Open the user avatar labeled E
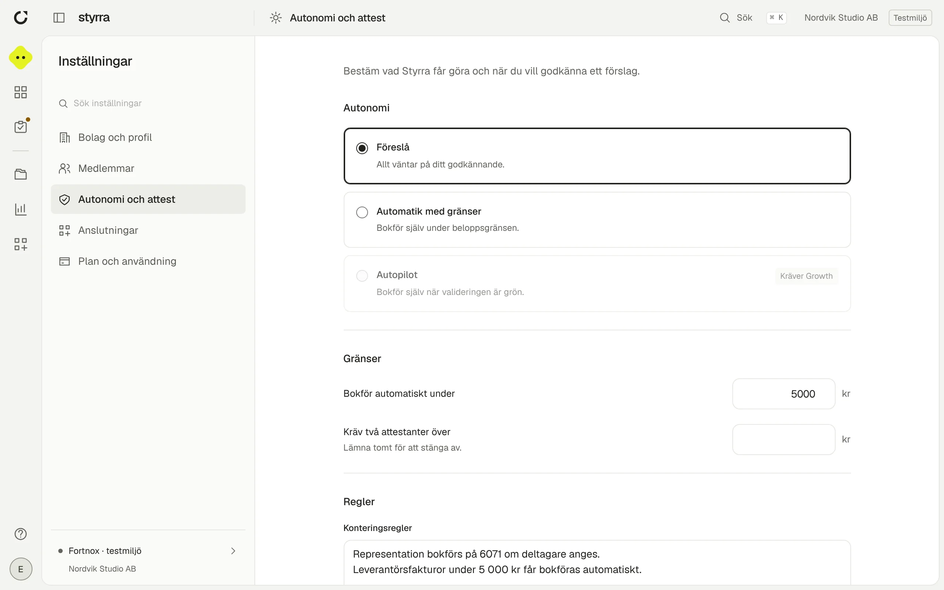Image resolution: width=944 pixels, height=590 pixels. click(21, 569)
